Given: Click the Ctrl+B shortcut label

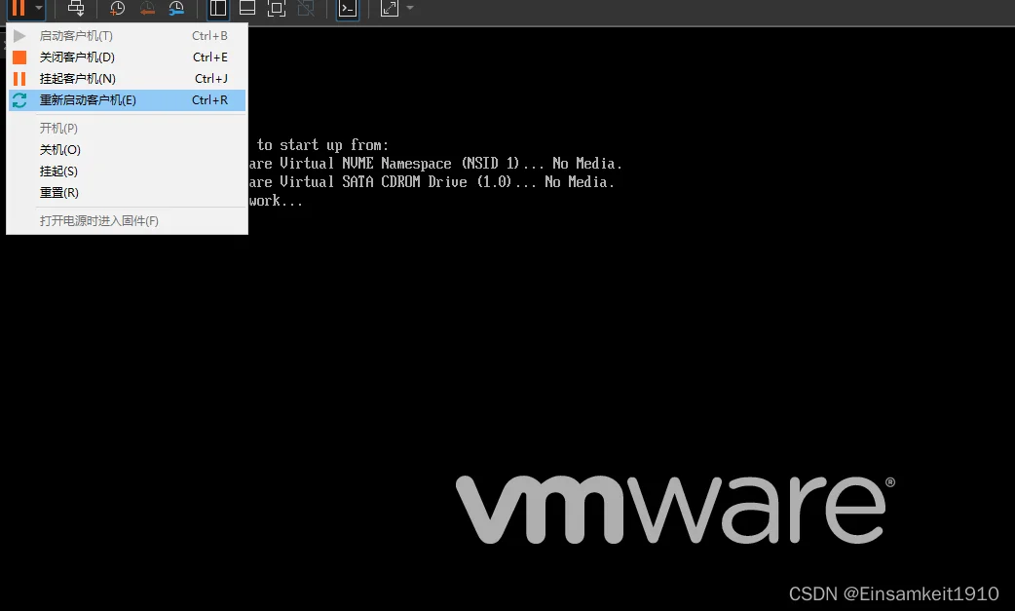Looking at the screenshot, I should (209, 36).
